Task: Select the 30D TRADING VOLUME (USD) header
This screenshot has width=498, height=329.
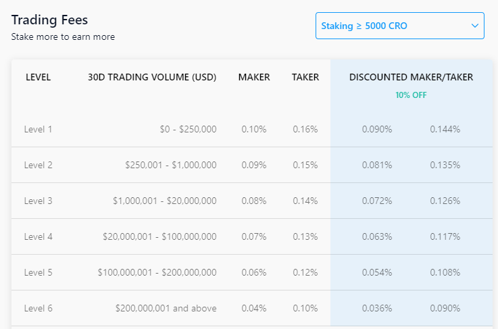Action: (152, 77)
